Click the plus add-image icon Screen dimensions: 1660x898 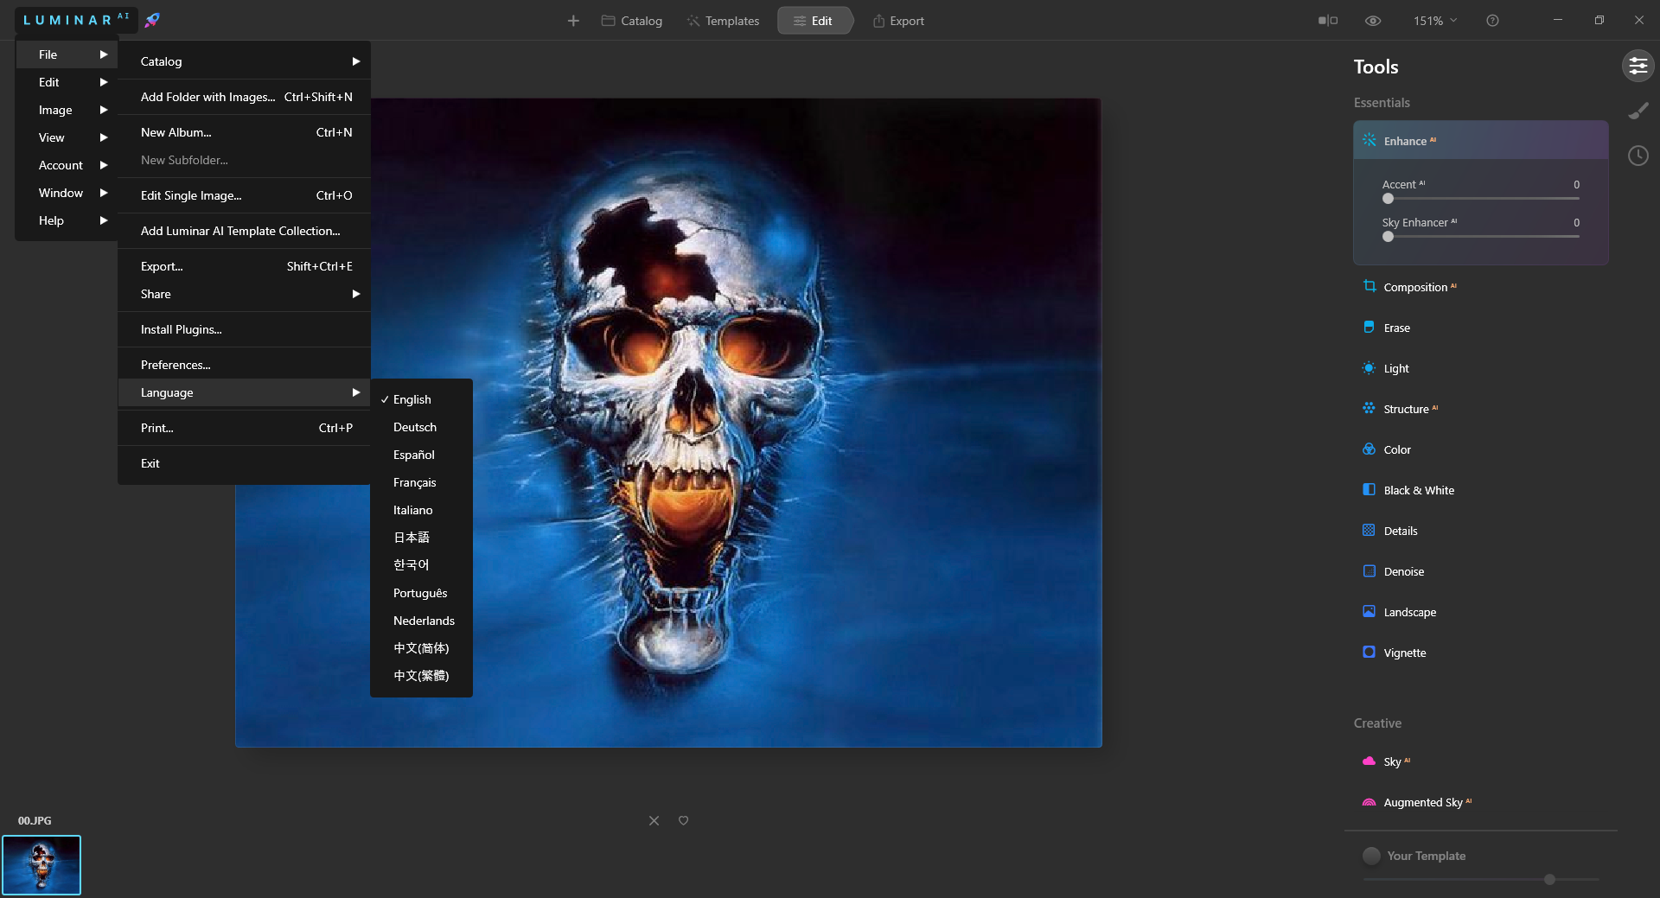coord(573,21)
